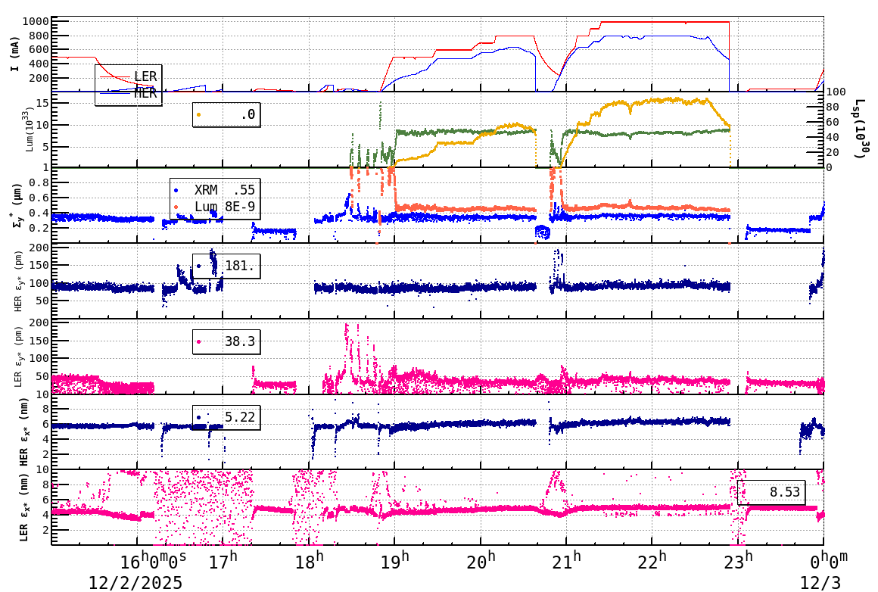Toggle the XRM series in Sigma-y panel
The width and height of the screenshot is (878, 592).
coord(206,189)
